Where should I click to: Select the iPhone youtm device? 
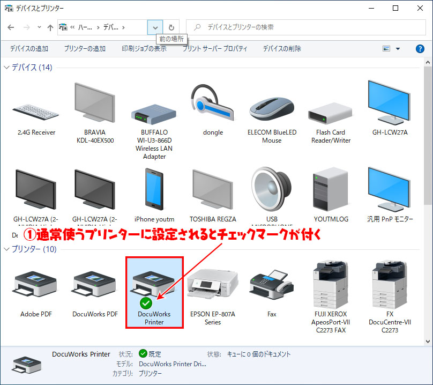[154, 195]
